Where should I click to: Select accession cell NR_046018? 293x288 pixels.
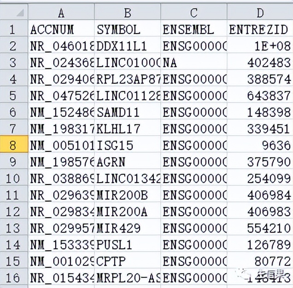[x=61, y=45]
